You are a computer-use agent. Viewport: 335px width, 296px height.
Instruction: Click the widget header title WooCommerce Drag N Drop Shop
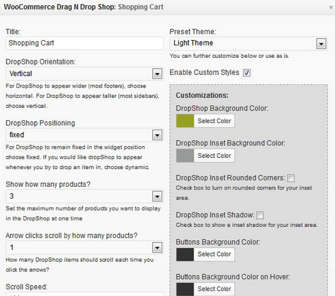(60, 7)
